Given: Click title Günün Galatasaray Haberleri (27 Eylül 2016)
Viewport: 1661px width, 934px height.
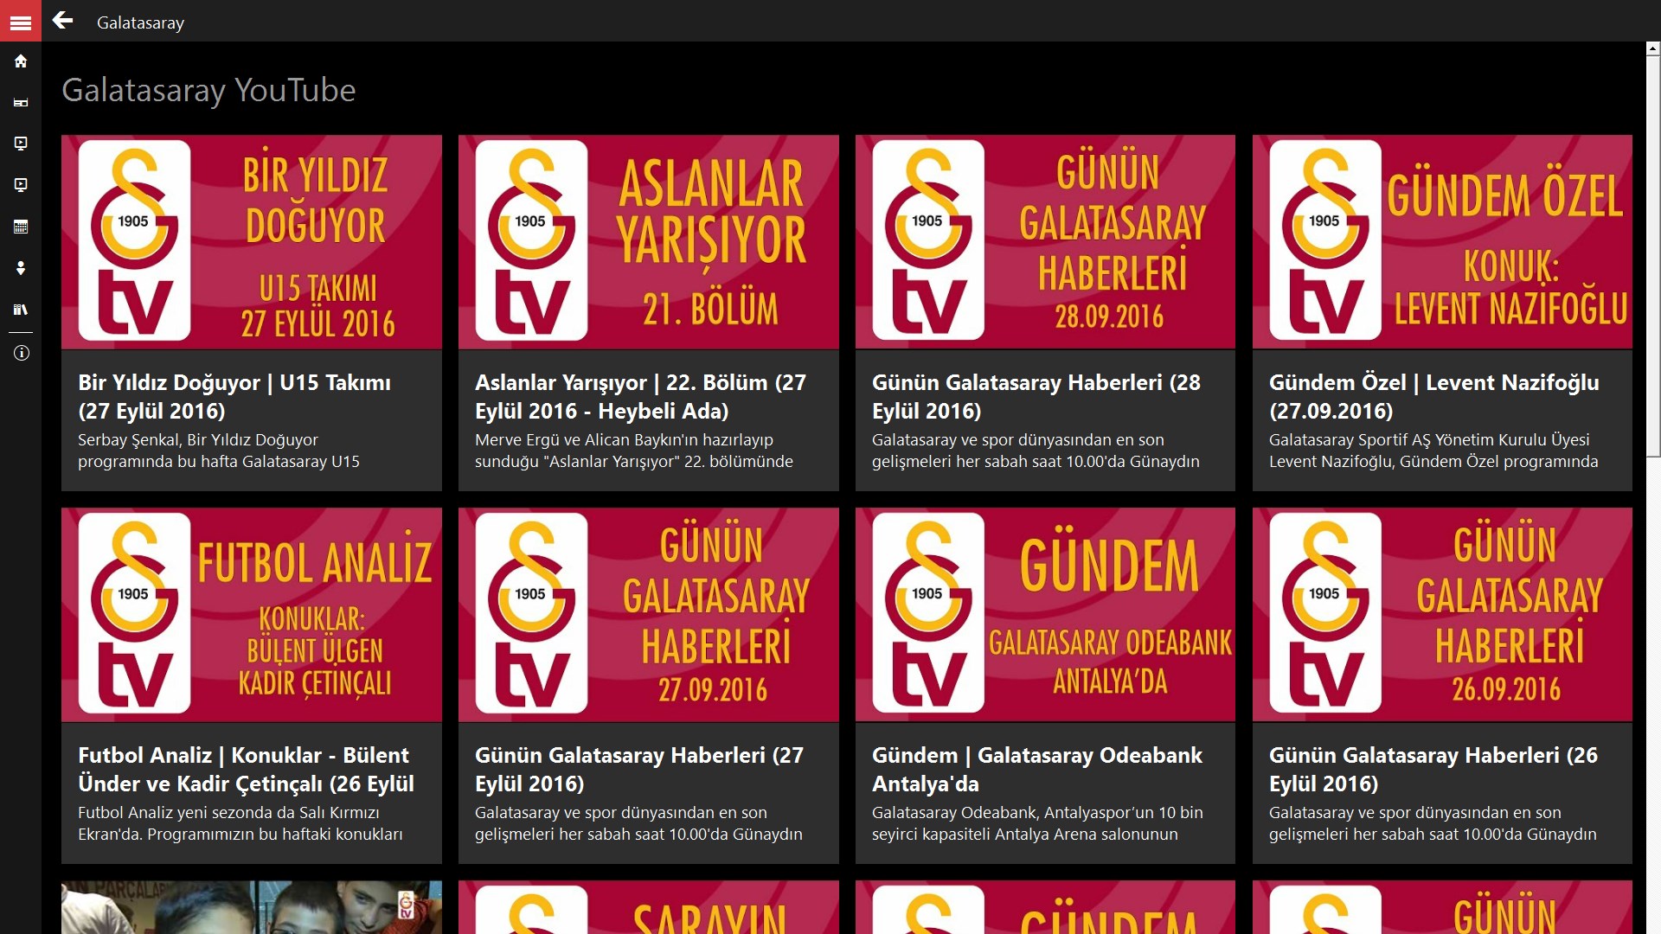Looking at the screenshot, I should pyautogui.click(x=639, y=769).
